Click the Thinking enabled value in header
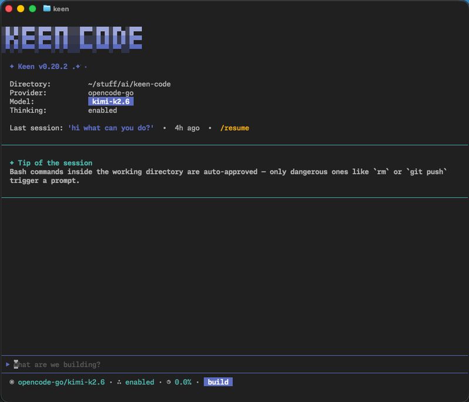Viewport: 469px width, 402px height. [102, 110]
